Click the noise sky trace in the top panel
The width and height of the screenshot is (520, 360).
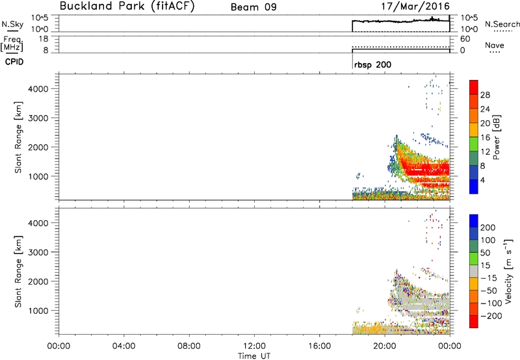400,21
